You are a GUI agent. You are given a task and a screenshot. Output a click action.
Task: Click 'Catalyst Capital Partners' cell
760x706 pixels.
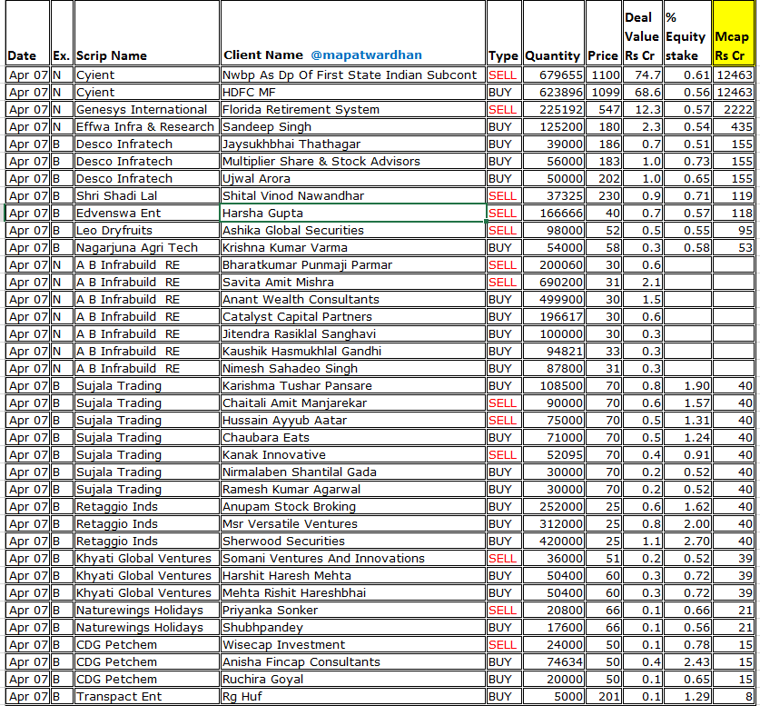pos(353,316)
